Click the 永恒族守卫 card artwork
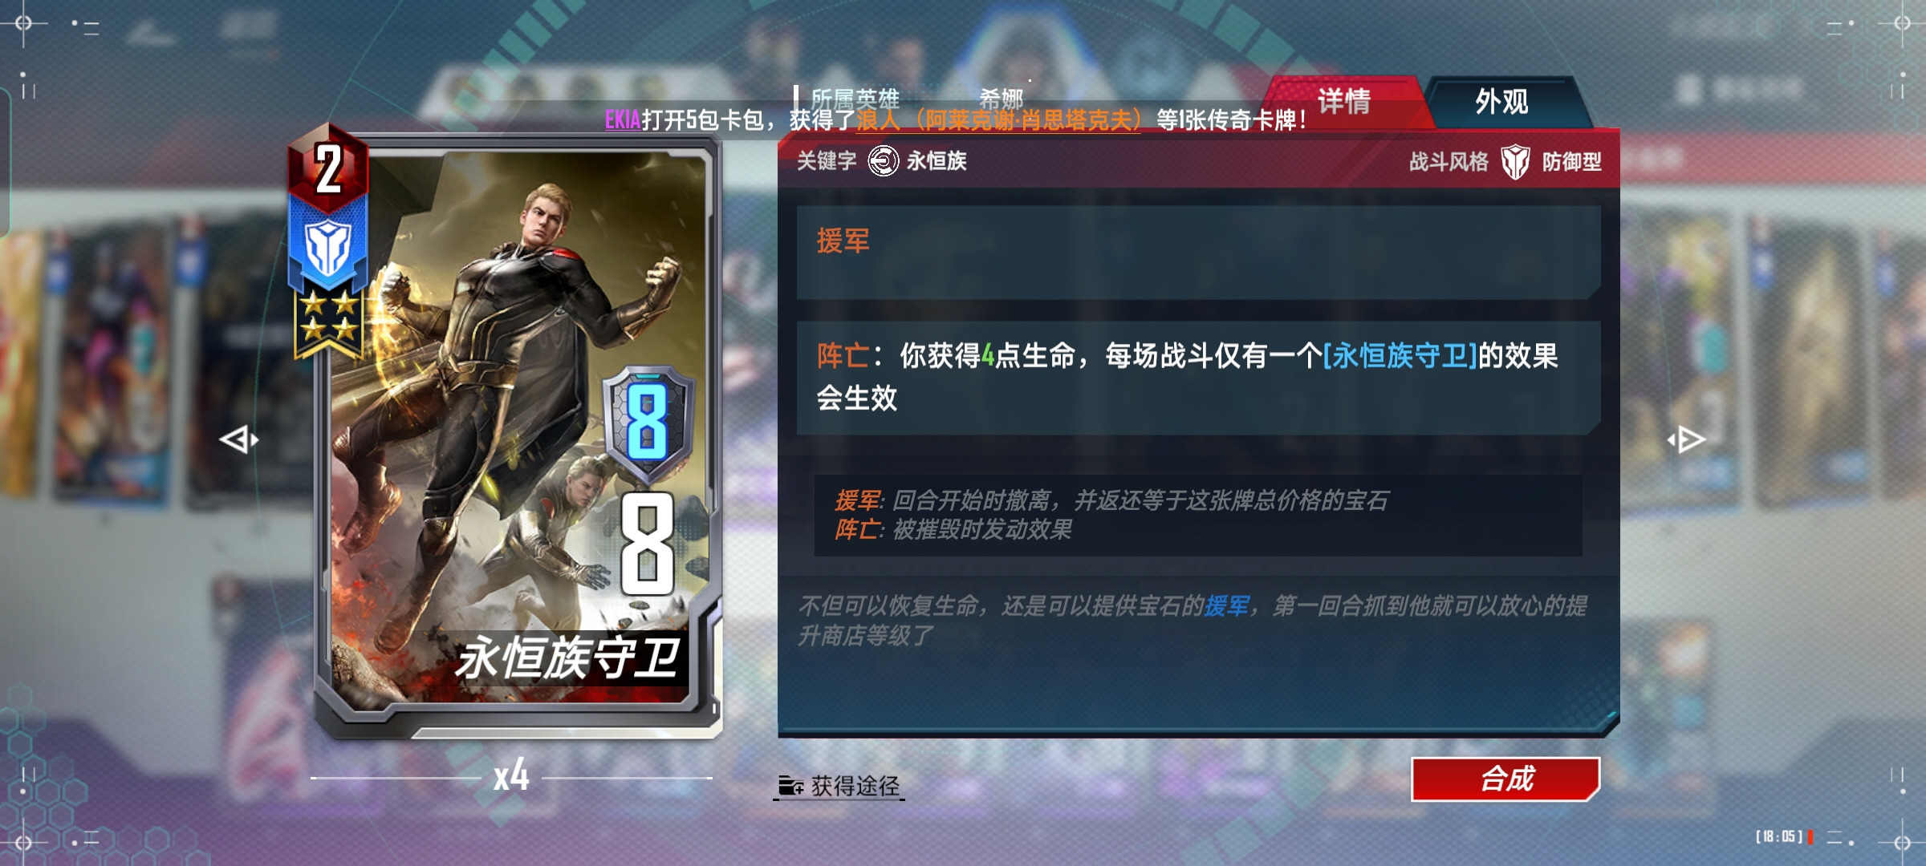Screen dimensions: 1926x866 pyautogui.click(x=518, y=417)
